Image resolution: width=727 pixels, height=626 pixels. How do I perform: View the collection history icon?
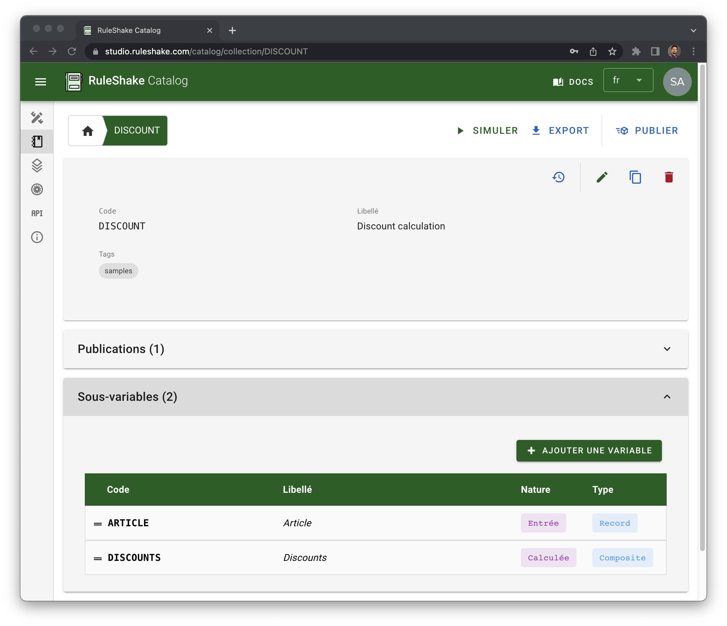point(558,177)
